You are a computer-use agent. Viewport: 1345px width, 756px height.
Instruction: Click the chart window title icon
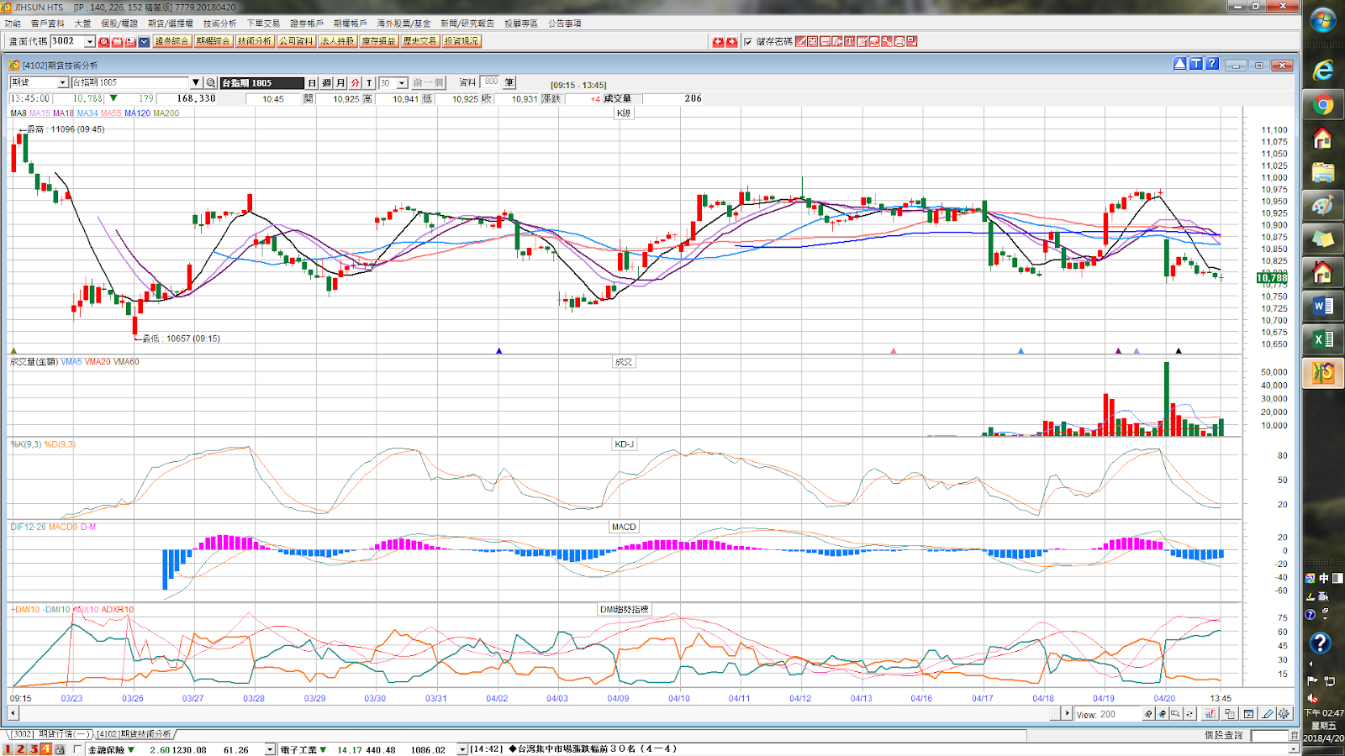[x=14, y=65]
